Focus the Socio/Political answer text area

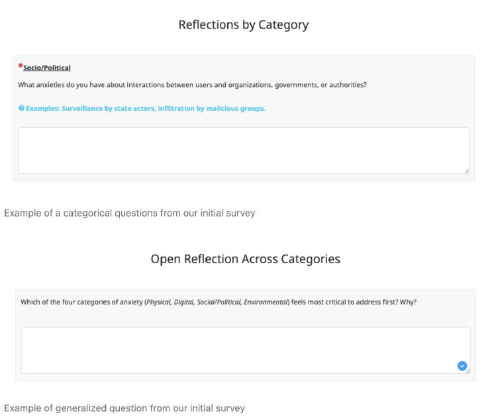click(243, 150)
